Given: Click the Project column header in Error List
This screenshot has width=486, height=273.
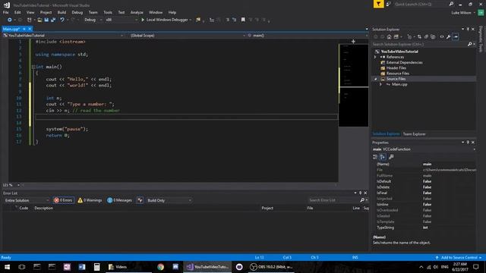Looking at the screenshot, I should [267, 209].
